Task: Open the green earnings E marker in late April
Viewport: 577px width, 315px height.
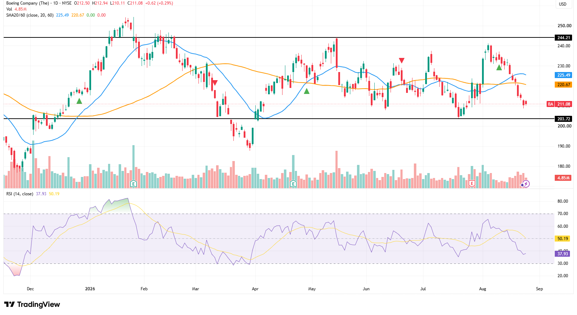Action: pyautogui.click(x=293, y=184)
